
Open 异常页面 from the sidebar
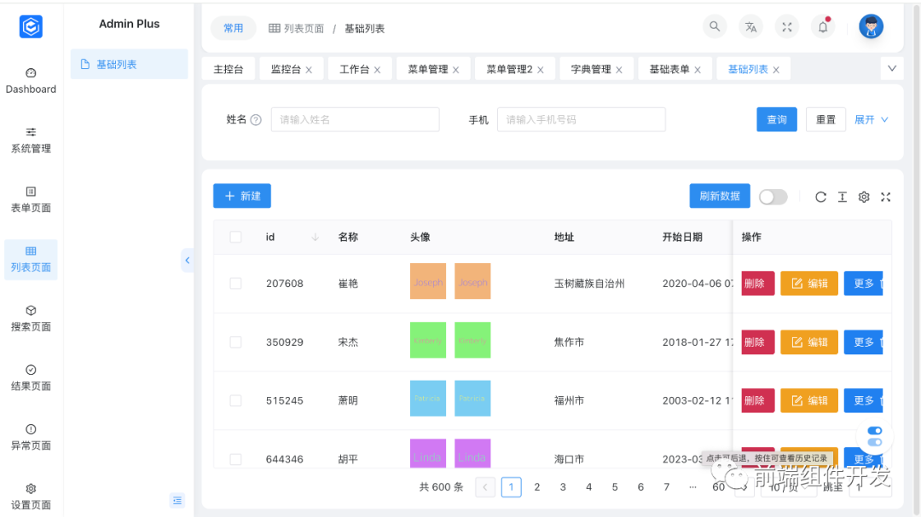tap(31, 436)
